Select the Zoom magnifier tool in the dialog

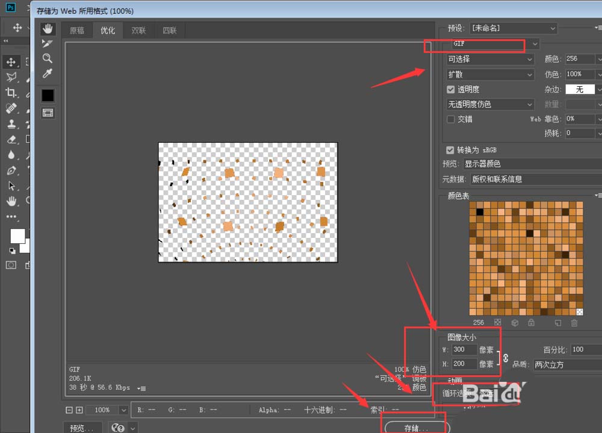coord(47,58)
